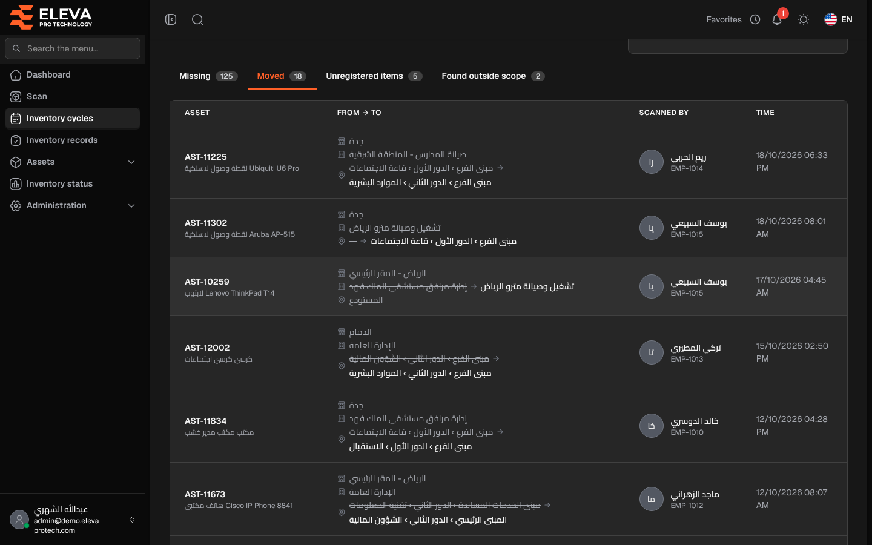Open the Found outside scope tab
The width and height of the screenshot is (872, 545).
pyautogui.click(x=493, y=76)
